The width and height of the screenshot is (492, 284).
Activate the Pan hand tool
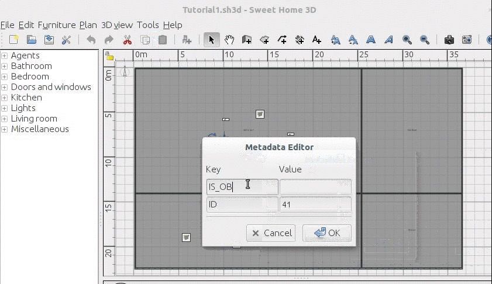pos(229,40)
